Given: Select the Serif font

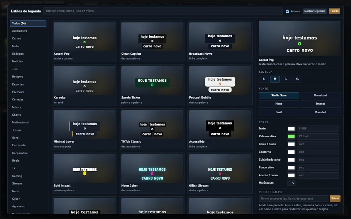Looking at the screenshot, I should pyautogui.click(x=279, y=112).
